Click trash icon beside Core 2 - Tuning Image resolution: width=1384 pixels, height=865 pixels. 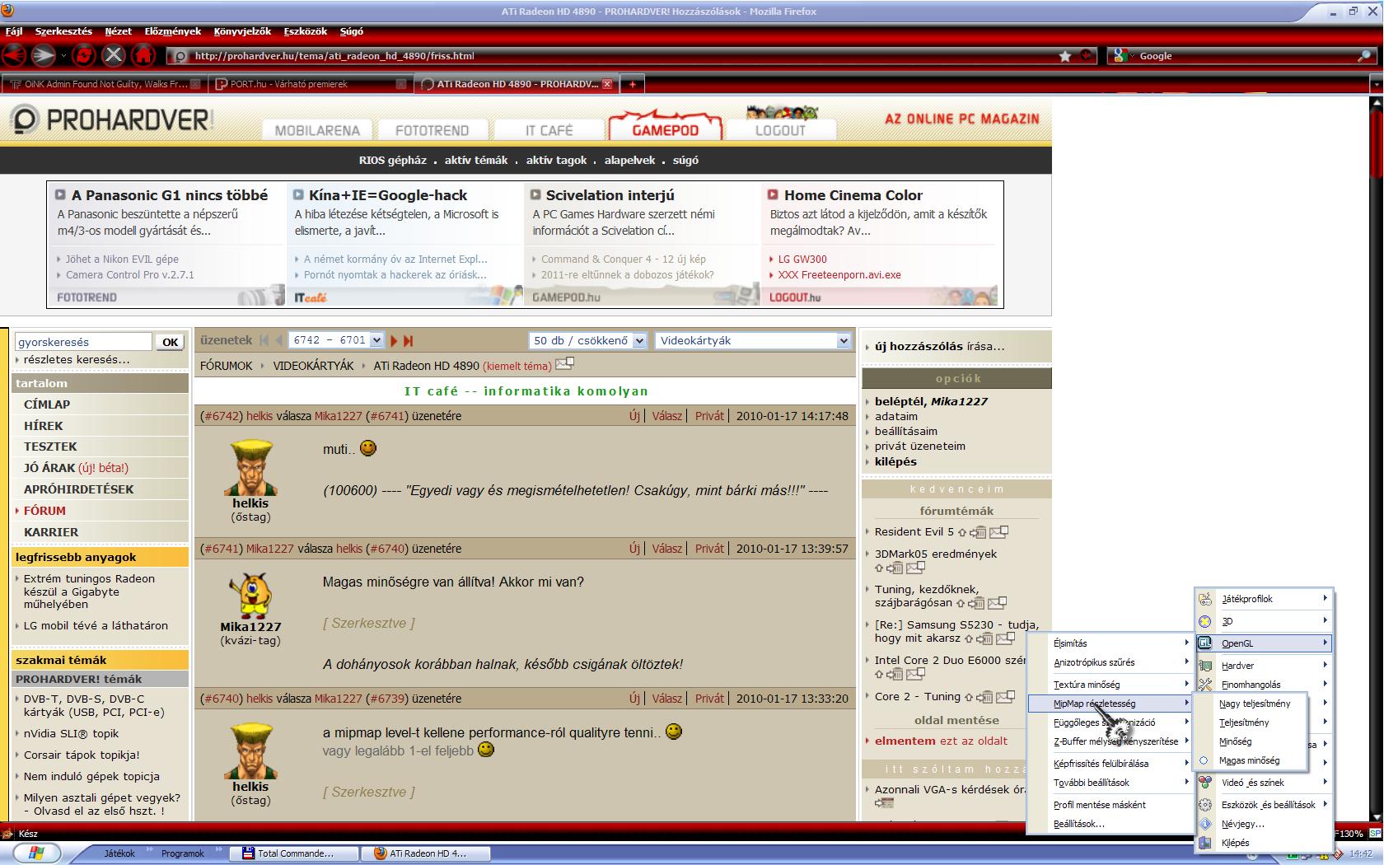pos(985,697)
